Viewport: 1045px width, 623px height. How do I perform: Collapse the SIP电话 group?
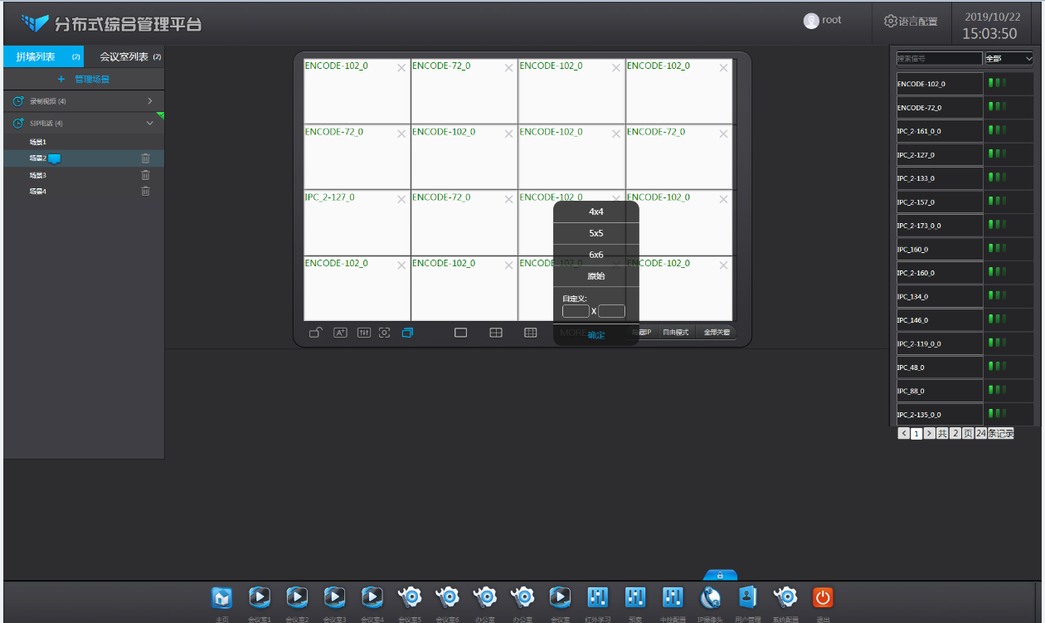150,123
